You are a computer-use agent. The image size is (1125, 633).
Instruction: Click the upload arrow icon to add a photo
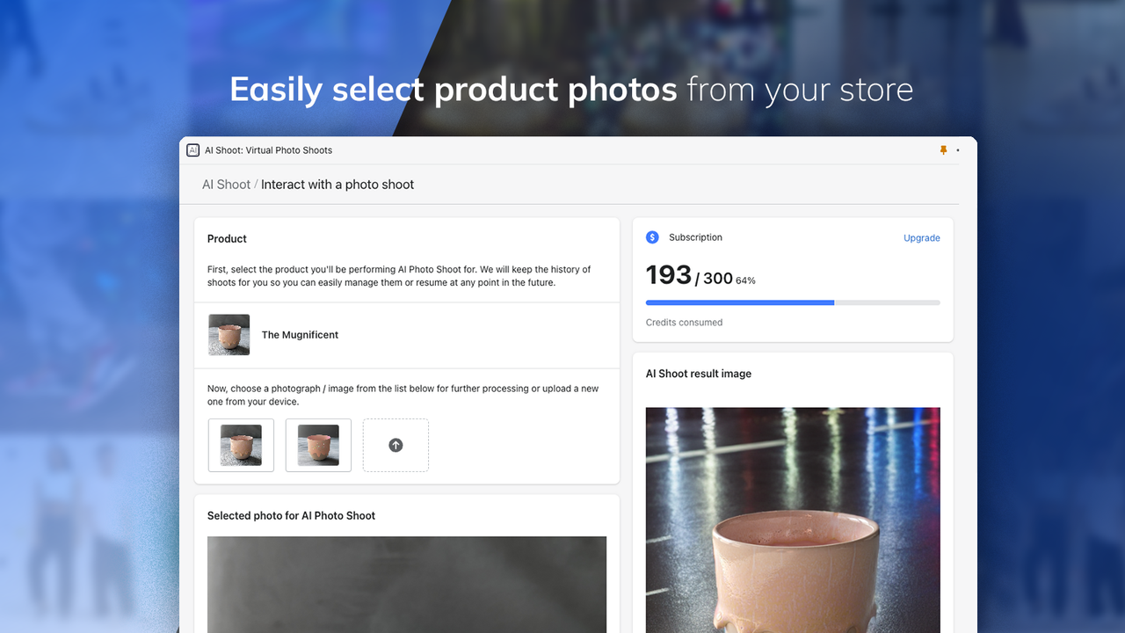[x=396, y=445]
